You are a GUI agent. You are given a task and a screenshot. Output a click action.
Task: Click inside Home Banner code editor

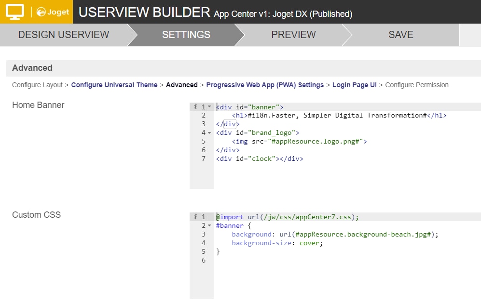pyautogui.click(x=347, y=145)
